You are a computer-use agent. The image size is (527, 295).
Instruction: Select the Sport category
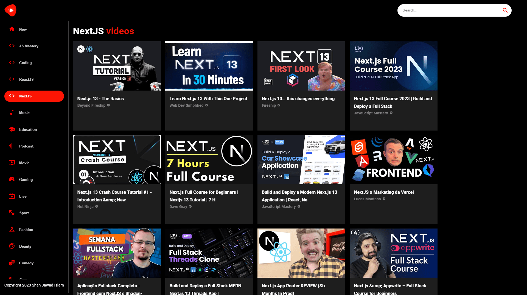[x=34, y=213]
